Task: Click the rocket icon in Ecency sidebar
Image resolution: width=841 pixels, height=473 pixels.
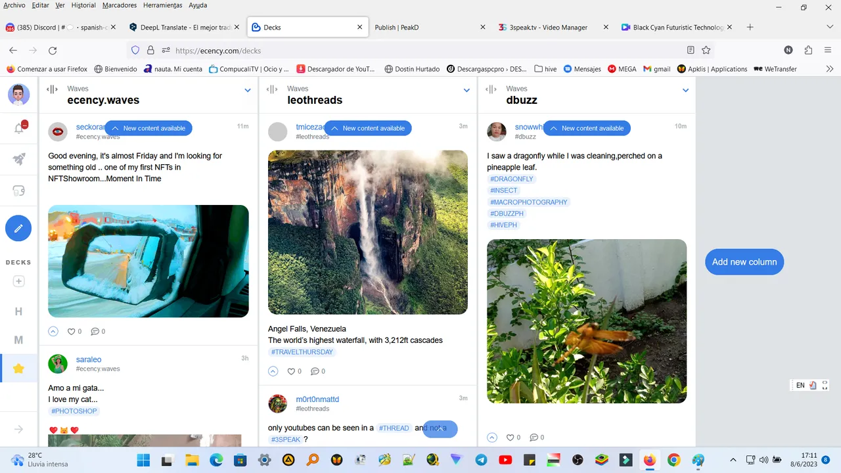Action: coord(19,159)
